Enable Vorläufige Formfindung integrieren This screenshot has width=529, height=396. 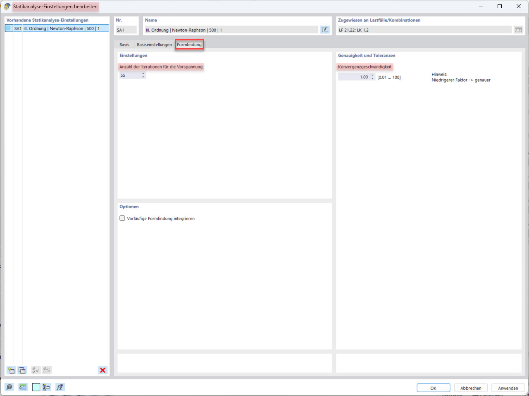tap(122, 218)
